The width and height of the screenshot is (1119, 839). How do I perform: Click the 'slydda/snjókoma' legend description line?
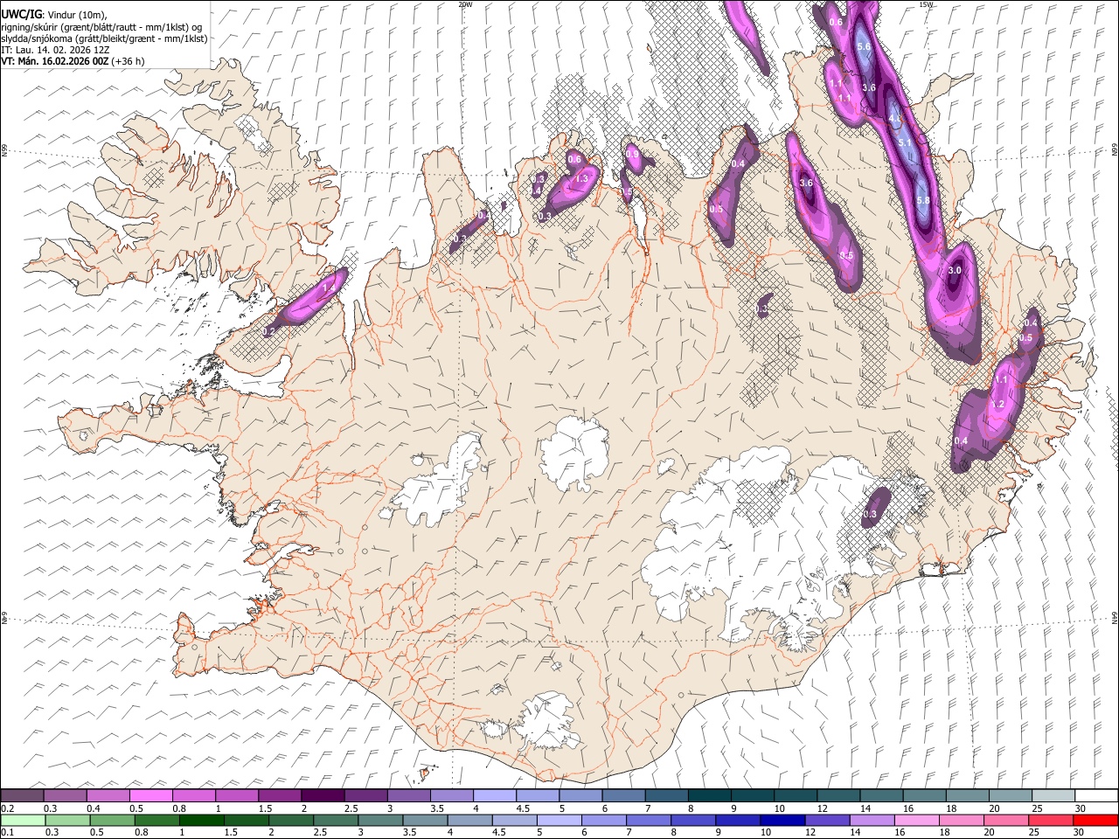click(104, 38)
